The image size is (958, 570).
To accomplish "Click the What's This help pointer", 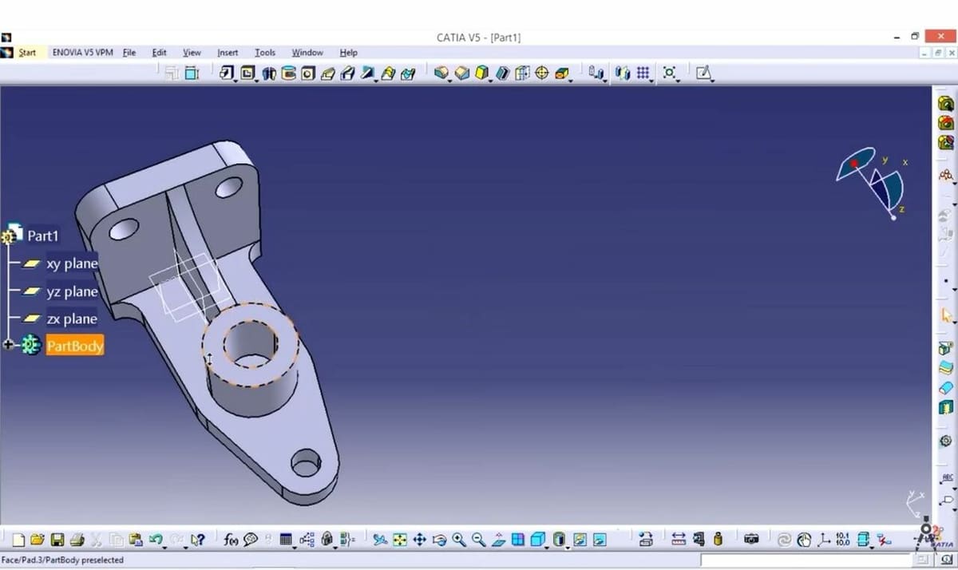I will click(x=197, y=540).
